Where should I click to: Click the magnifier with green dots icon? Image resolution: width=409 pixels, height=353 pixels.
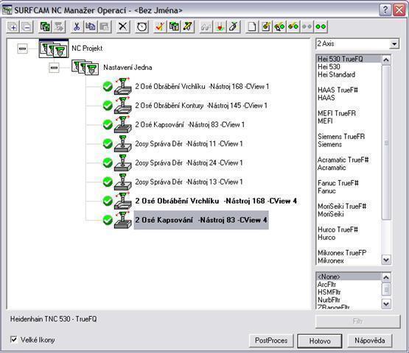pyautogui.click(x=279, y=26)
